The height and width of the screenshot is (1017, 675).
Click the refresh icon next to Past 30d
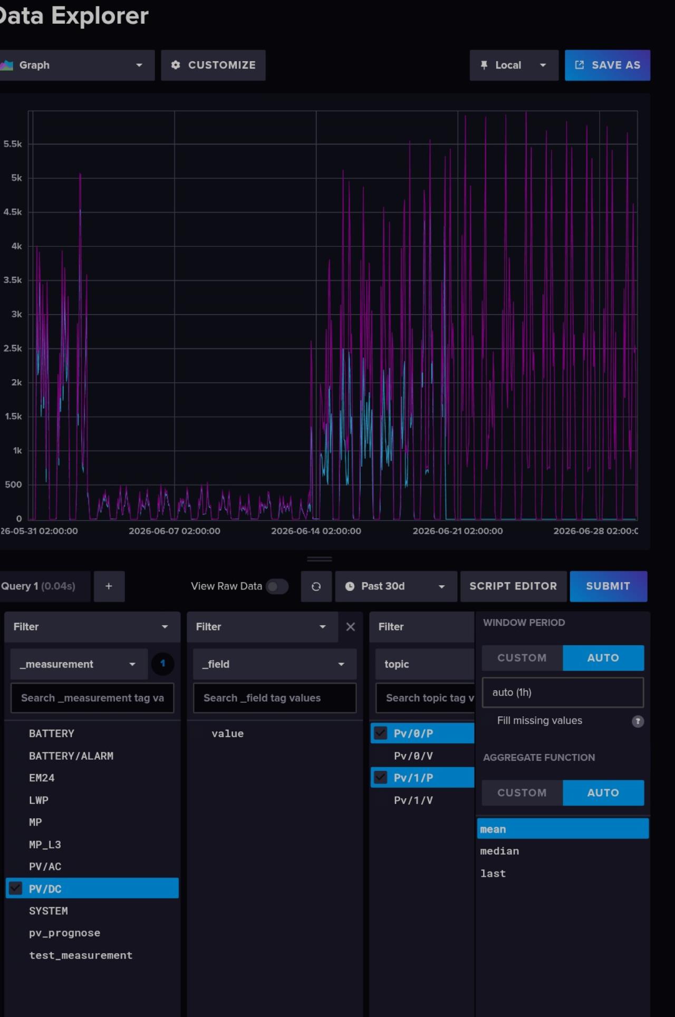pos(316,586)
